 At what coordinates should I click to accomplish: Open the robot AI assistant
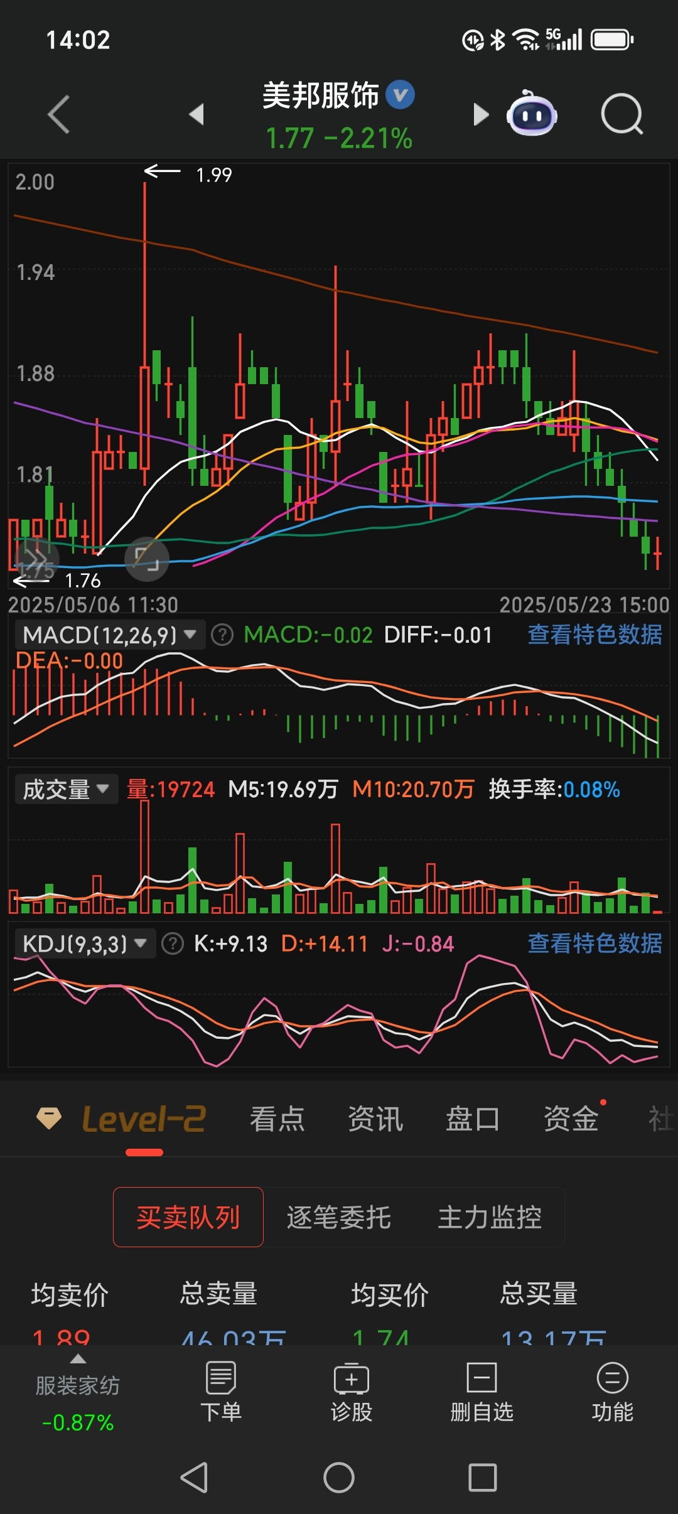click(532, 114)
